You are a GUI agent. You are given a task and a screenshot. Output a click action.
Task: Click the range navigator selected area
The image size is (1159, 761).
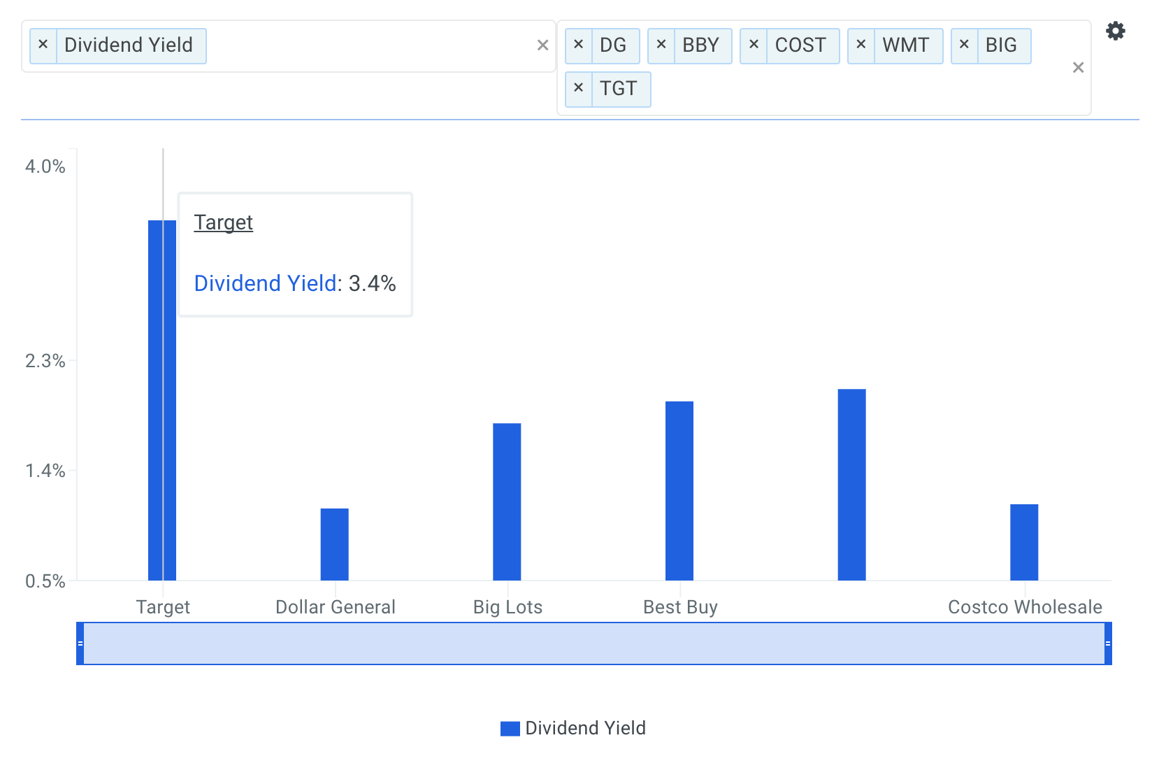click(x=594, y=643)
